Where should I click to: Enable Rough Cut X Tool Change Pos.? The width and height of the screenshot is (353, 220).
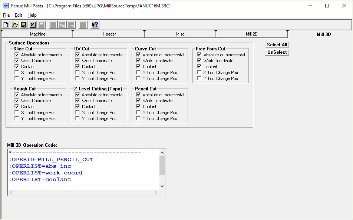(17, 113)
